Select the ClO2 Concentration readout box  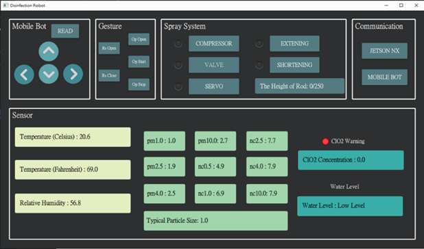[x=351, y=160]
